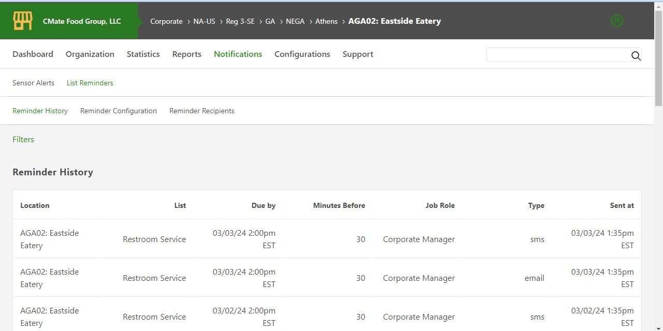
Task: Navigate to the Corporate breadcrumb
Action: coord(166,21)
